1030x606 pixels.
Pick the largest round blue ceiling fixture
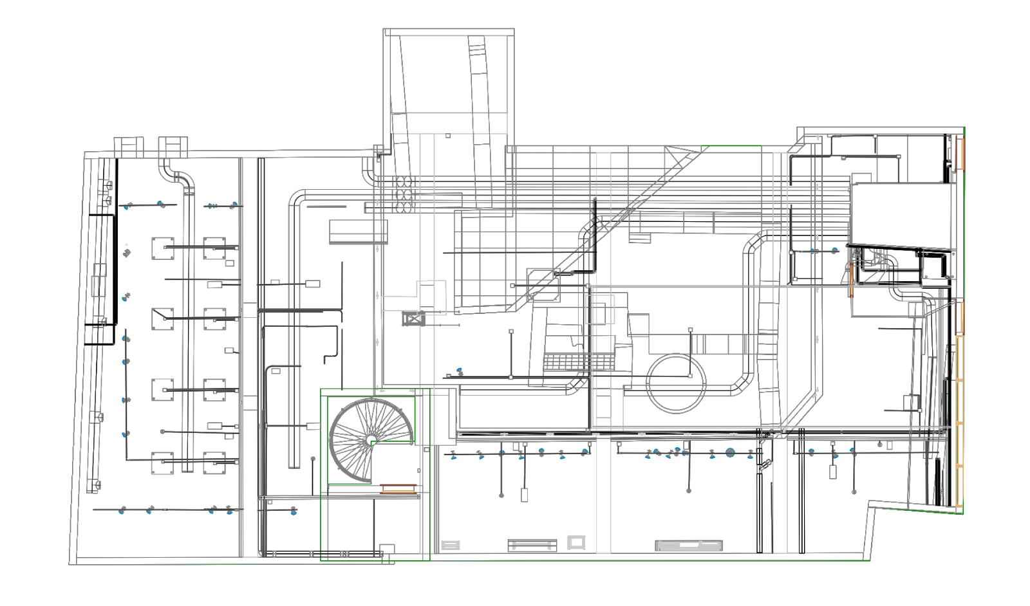click(730, 453)
